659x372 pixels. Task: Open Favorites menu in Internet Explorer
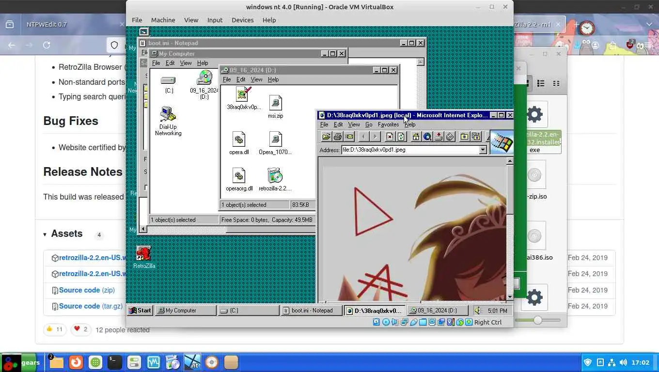point(388,124)
